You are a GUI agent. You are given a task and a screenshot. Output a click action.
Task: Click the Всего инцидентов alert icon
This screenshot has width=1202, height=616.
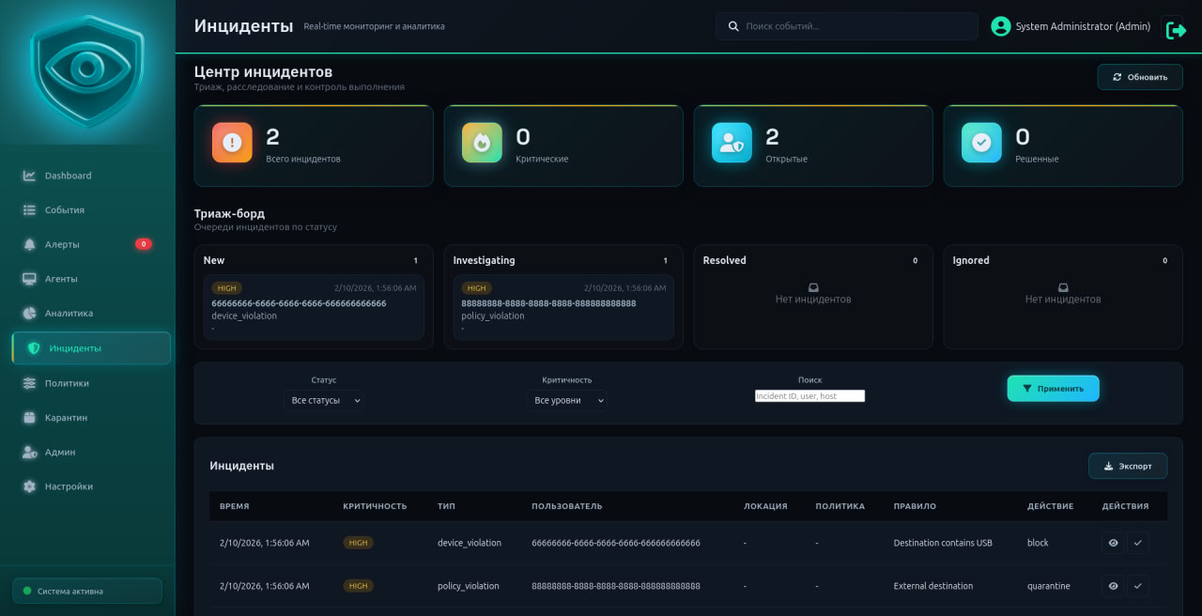point(232,143)
